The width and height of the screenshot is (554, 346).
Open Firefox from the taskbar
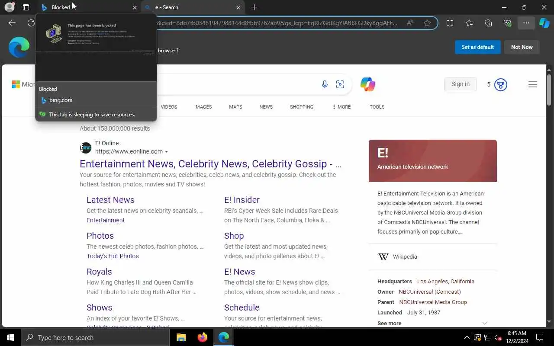click(202, 337)
